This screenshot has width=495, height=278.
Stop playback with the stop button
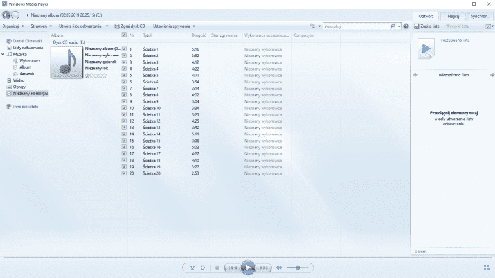(x=217, y=268)
